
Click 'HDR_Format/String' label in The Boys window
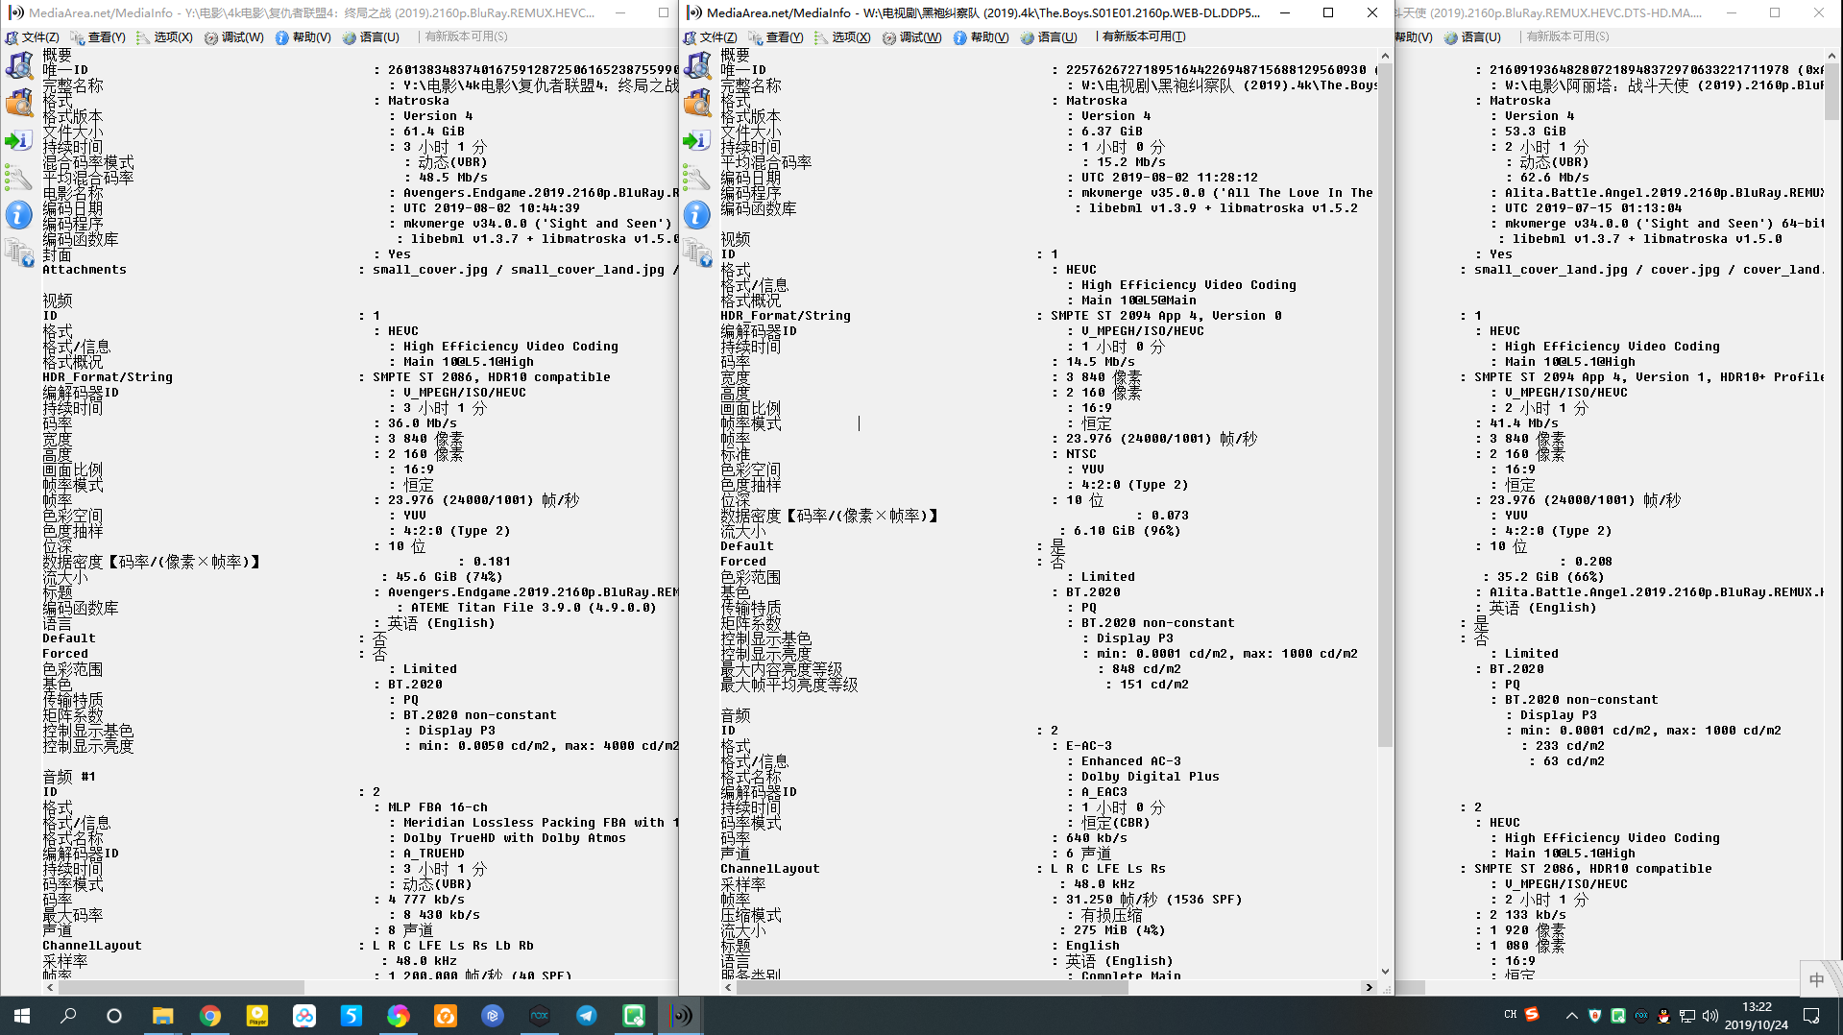pos(786,316)
